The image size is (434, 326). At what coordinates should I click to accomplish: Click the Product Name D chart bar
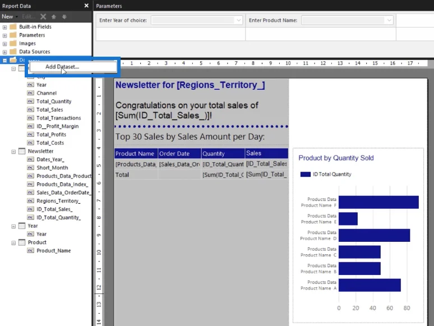pyautogui.click(x=374, y=236)
